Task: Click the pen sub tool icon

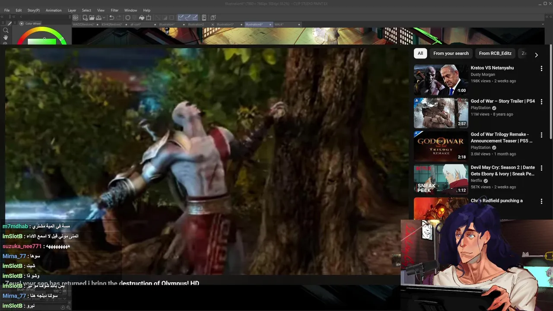Action: pyautogui.click(x=10, y=23)
